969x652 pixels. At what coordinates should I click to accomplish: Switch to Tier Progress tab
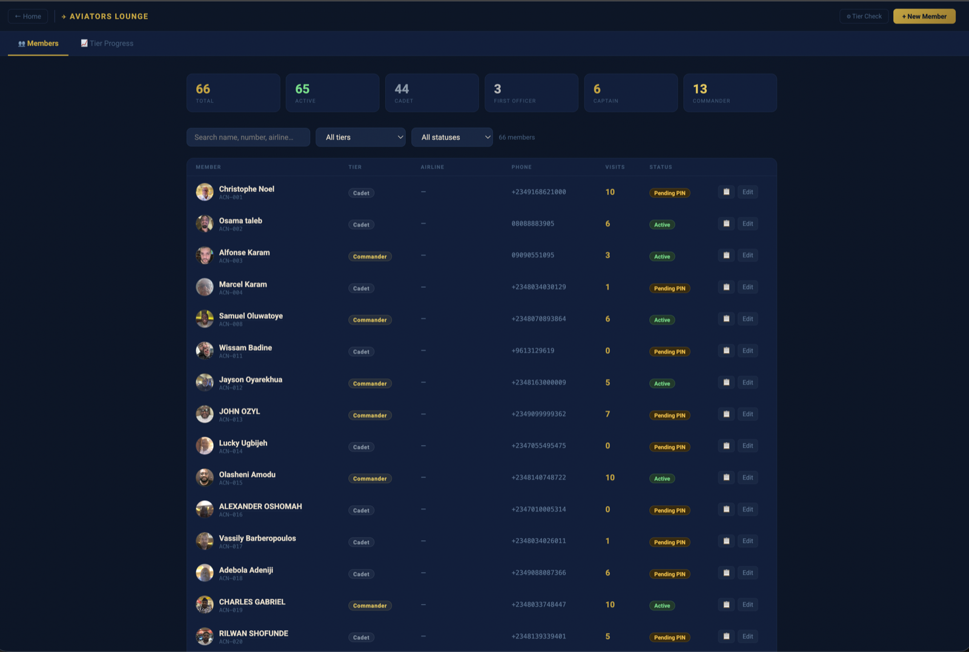pyautogui.click(x=107, y=44)
